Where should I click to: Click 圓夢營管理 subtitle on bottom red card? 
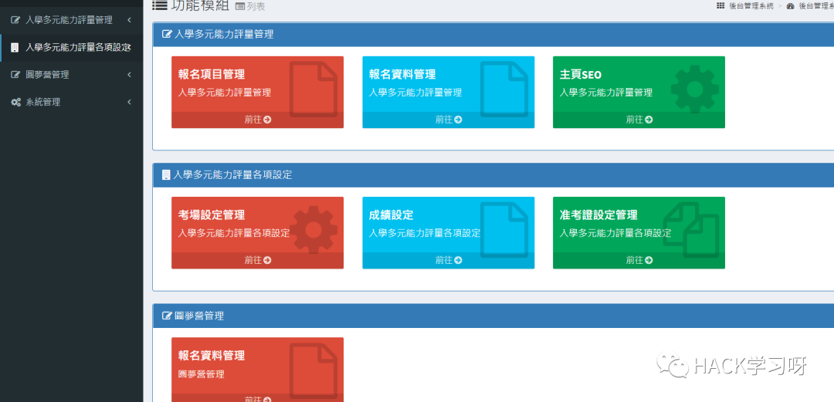point(201,373)
